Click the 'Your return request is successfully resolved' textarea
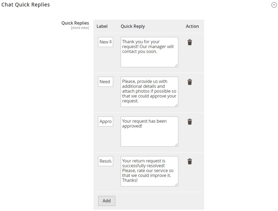 pyautogui.click(x=149, y=171)
